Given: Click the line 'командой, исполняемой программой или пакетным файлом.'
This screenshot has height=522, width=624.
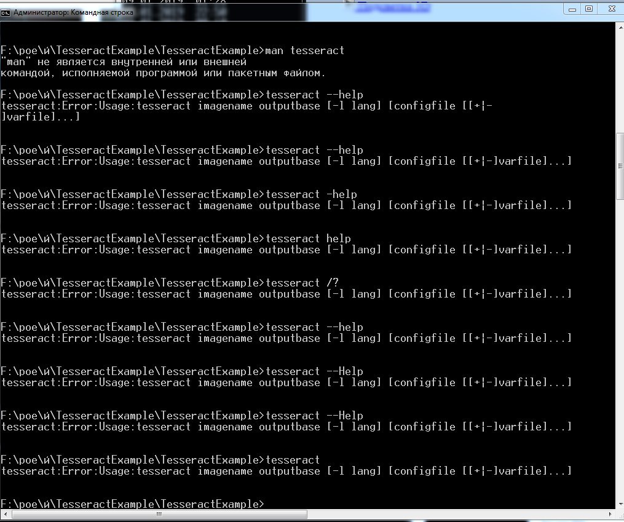Looking at the screenshot, I should (x=163, y=73).
